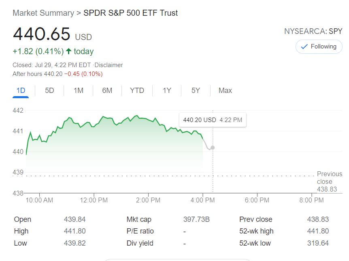Image resolution: width=349 pixels, height=261 pixels.
Task: Select the 1Y chart range
Action: tap(167, 91)
